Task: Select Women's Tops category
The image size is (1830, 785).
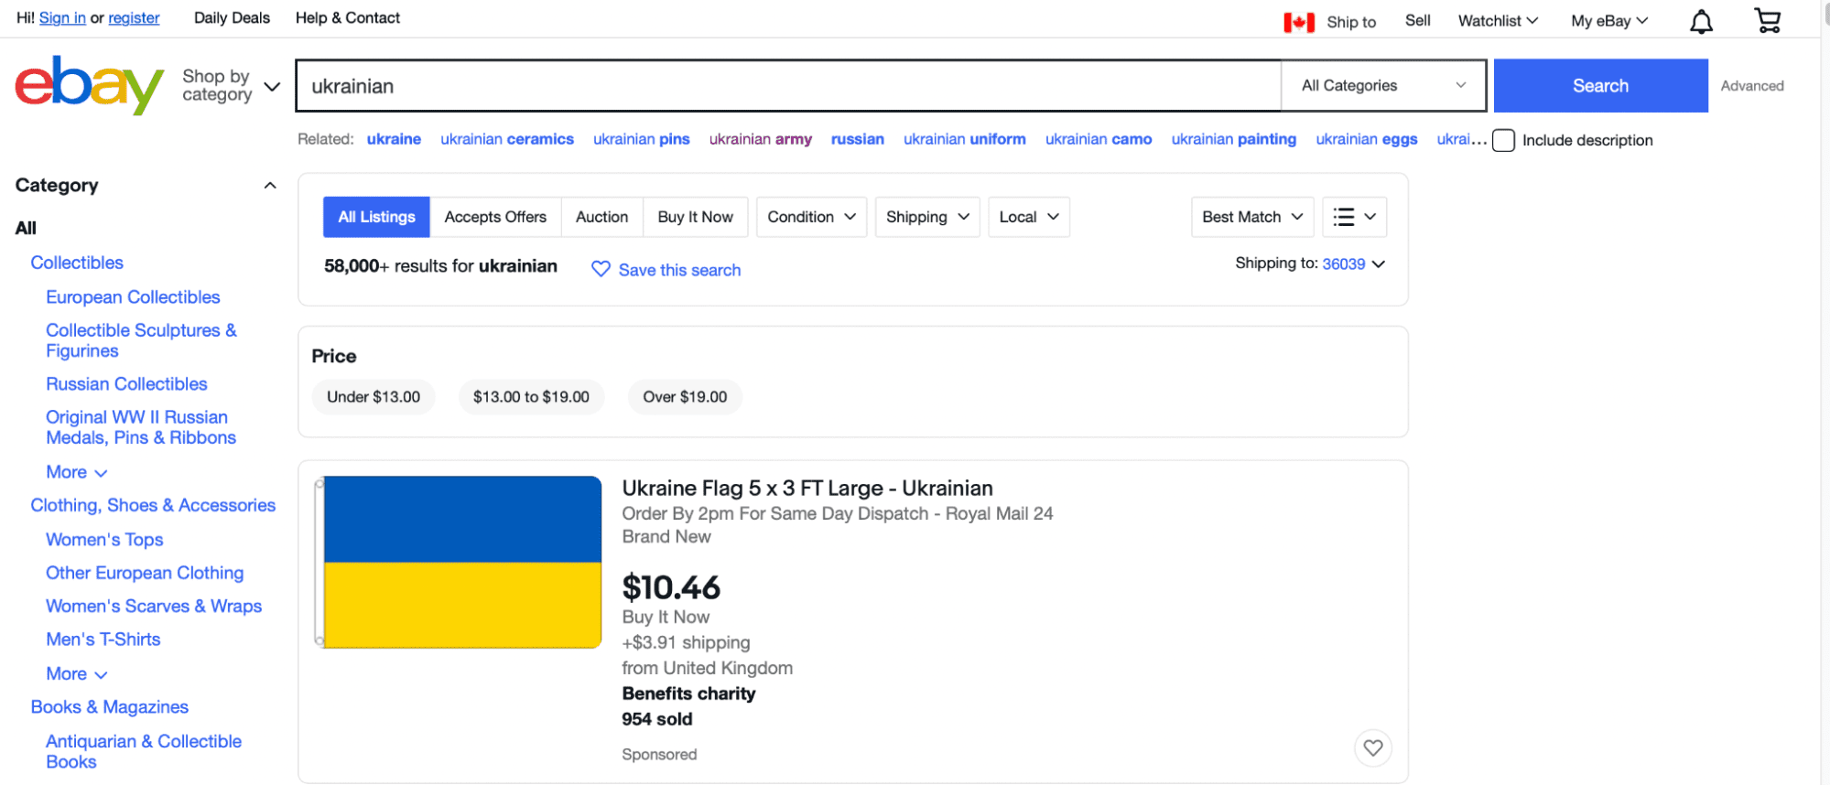Action: [104, 540]
